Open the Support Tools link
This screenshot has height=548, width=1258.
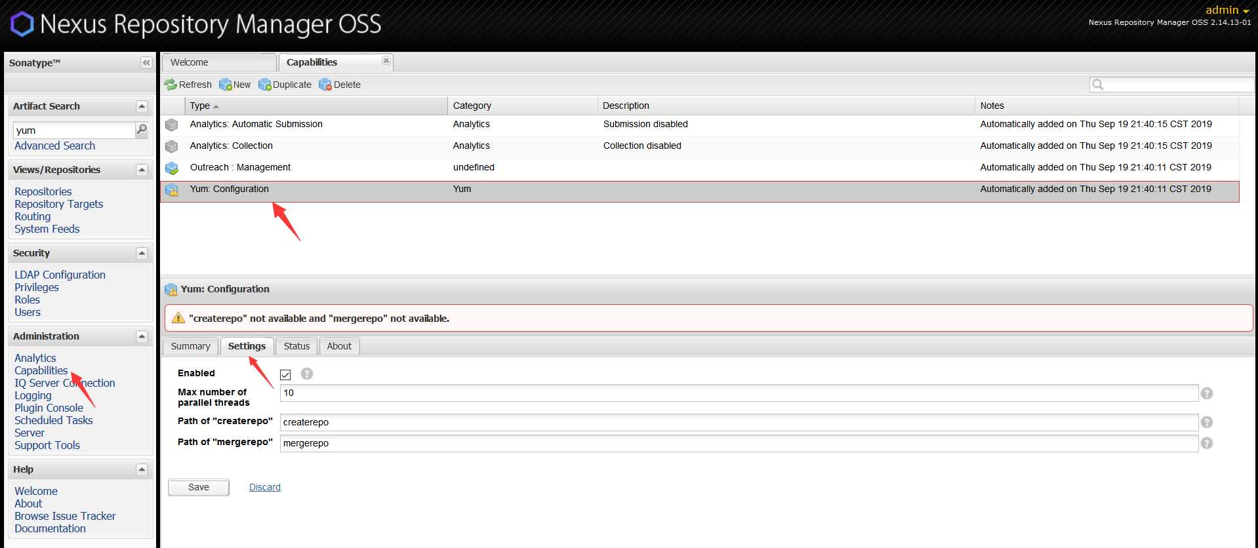point(47,445)
